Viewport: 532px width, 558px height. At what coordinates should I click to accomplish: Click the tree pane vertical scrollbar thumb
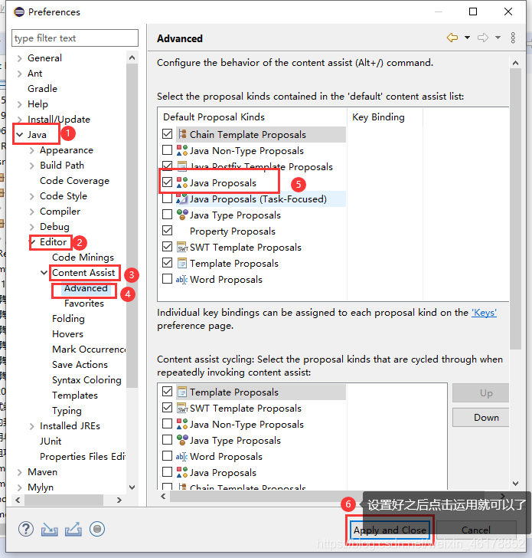(x=132, y=225)
